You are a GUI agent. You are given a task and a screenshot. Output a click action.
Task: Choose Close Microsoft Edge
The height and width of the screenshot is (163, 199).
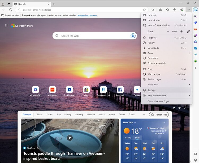click(x=166, y=101)
